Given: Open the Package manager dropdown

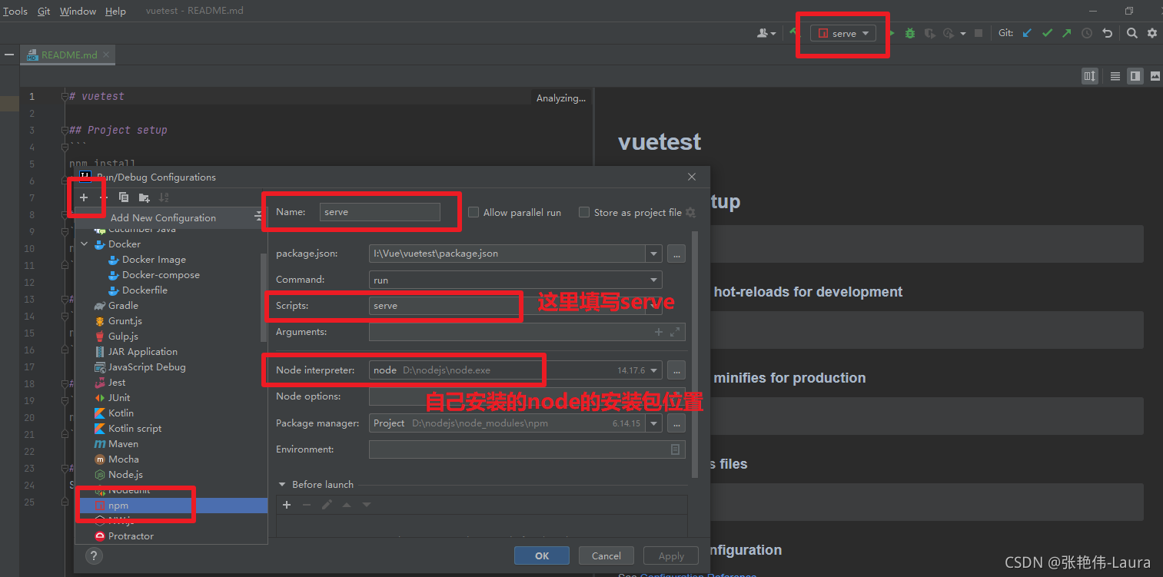Looking at the screenshot, I should point(654,423).
